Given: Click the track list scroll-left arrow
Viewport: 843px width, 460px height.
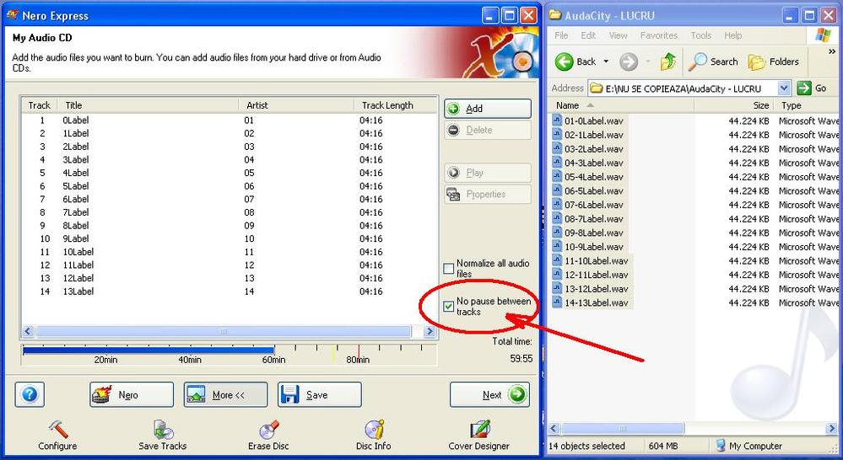Looking at the screenshot, I should pyautogui.click(x=29, y=332).
